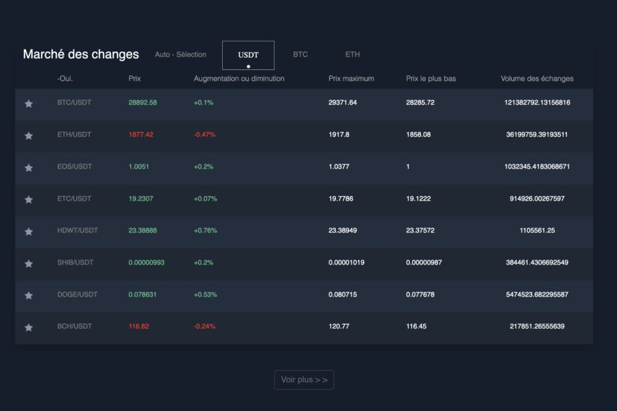Click the HDWT price 23.38888
The width and height of the screenshot is (617, 411).
pos(143,230)
